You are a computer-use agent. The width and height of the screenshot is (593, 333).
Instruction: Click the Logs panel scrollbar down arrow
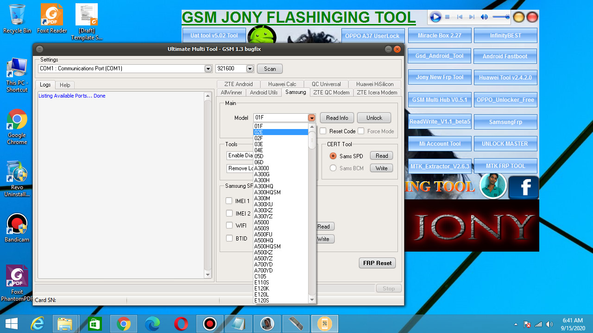coord(208,275)
